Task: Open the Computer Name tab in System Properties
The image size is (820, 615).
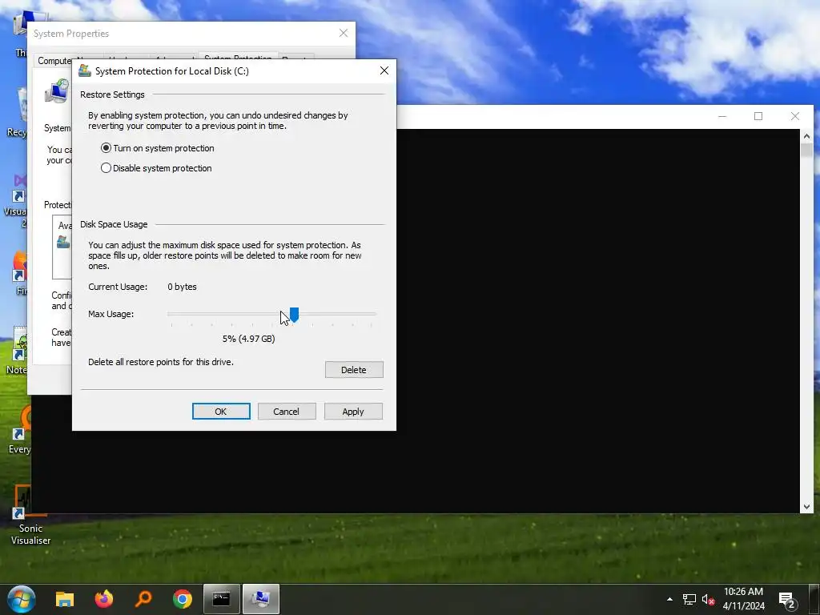Action: coord(54,60)
